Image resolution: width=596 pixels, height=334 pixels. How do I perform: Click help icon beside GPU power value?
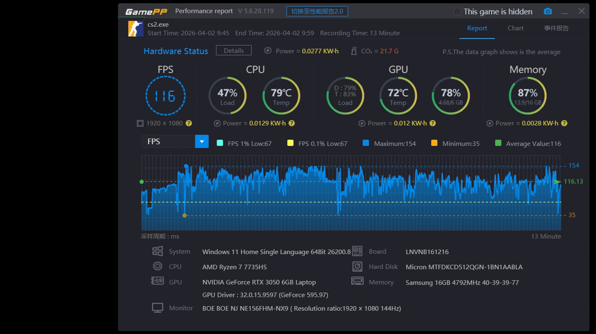433,123
